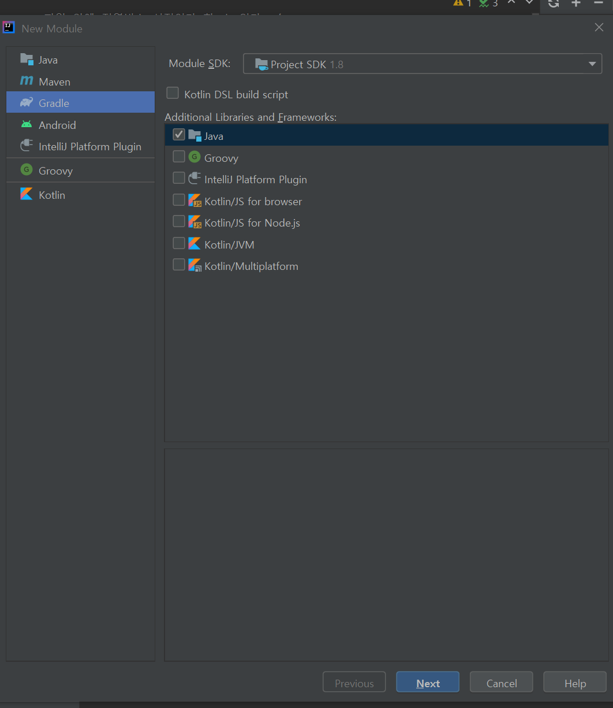Click the Kotlin/Multiplatform icon

coord(195,265)
